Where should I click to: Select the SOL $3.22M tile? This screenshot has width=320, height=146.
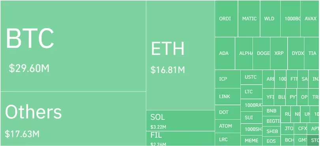pos(180,121)
